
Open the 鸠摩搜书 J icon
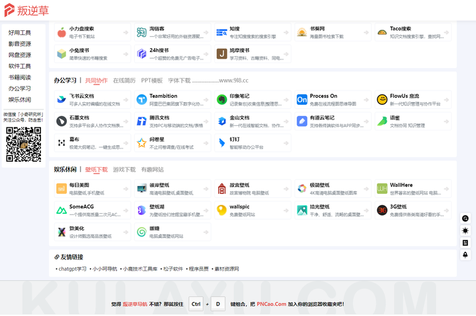click(222, 54)
